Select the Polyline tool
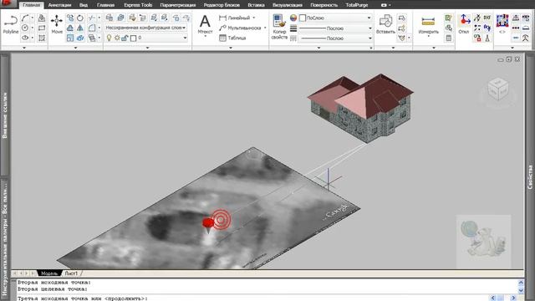 [11, 24]
